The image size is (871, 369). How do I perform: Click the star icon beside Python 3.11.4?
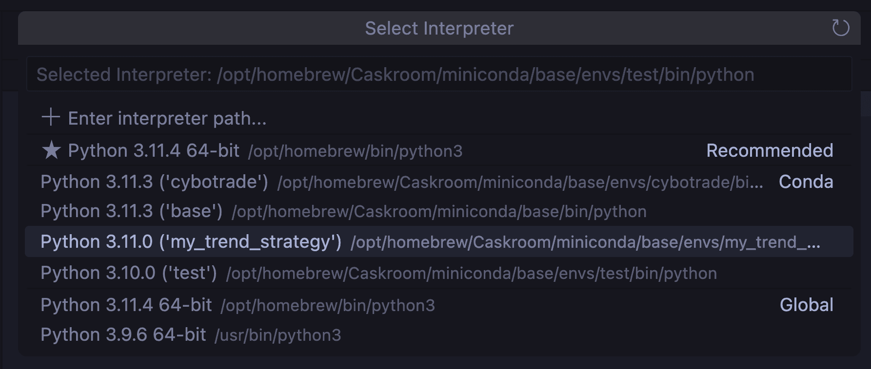pyautogui.click(x=51, y=150)
